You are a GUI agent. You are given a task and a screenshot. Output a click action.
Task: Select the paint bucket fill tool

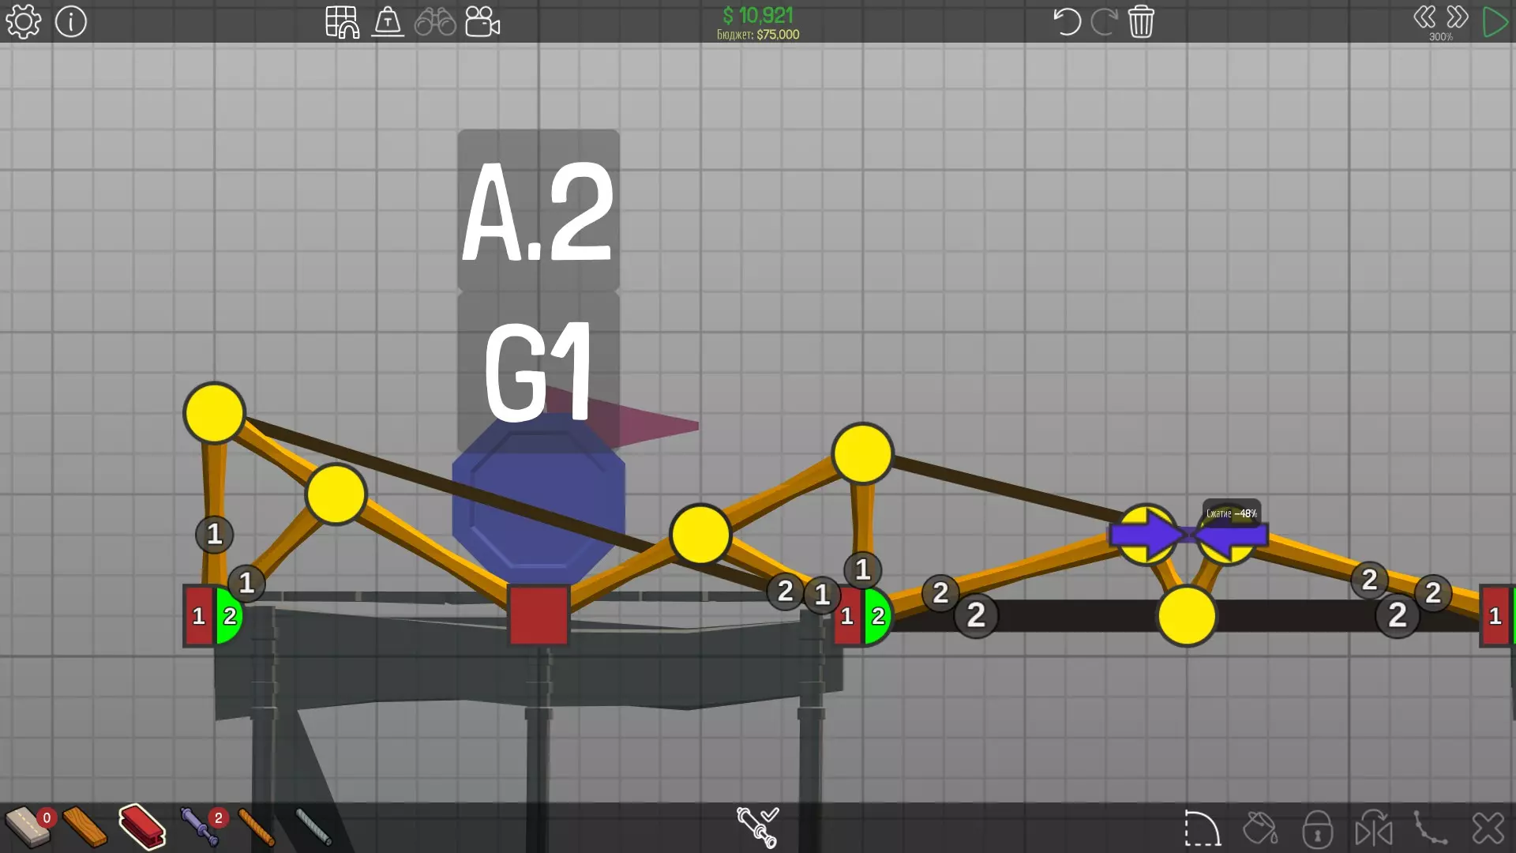pos(1259,829)
